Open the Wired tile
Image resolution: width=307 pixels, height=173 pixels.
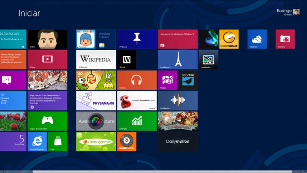(127, 60)
